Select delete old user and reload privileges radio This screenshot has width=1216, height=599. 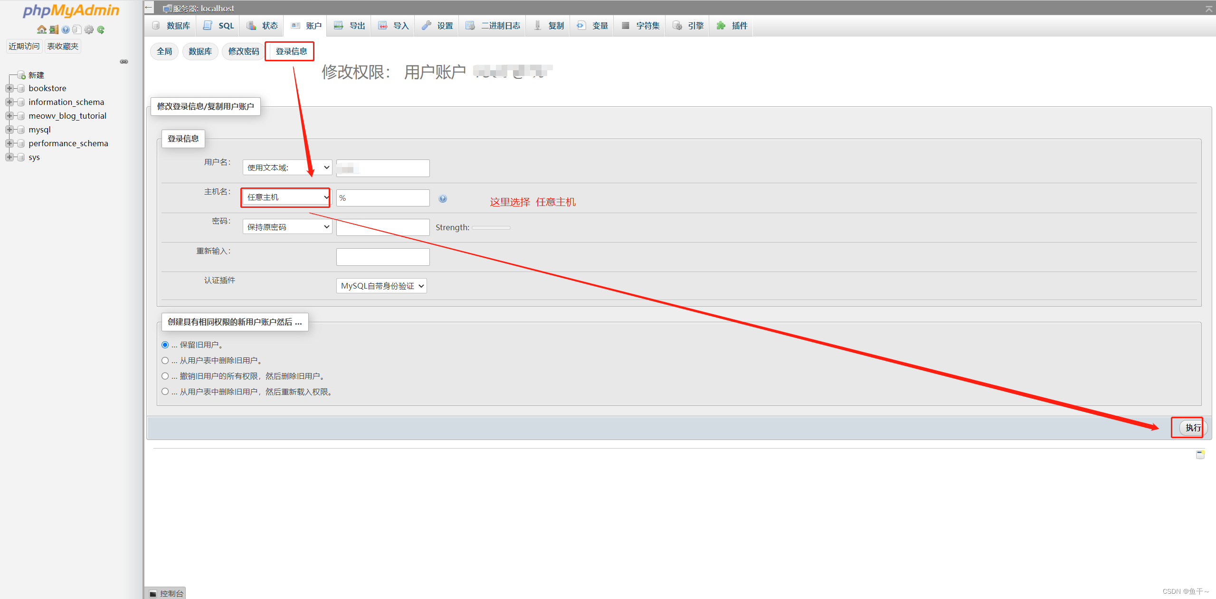pos(165,392)
